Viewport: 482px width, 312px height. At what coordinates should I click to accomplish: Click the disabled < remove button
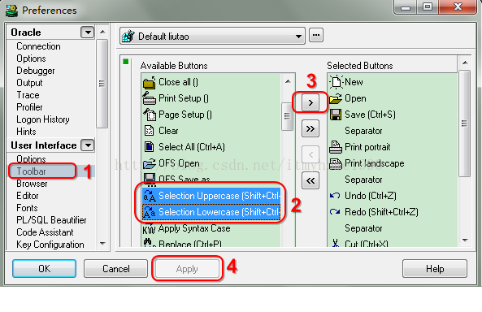310,154
